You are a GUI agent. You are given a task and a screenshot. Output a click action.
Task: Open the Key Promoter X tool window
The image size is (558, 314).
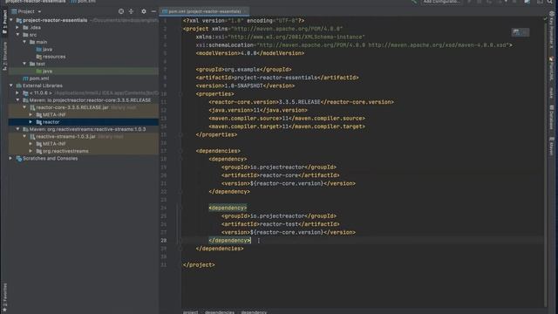pyautogui.click(x=551, y=29)
